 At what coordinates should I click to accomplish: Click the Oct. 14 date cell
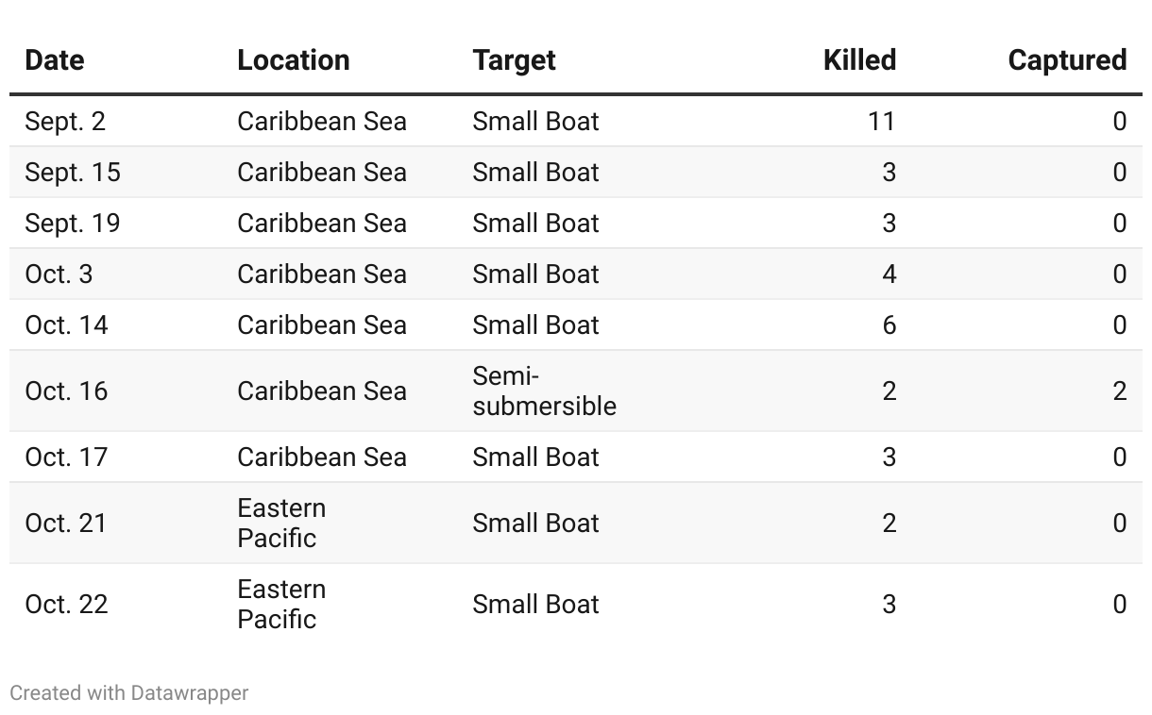pos(66,325)
